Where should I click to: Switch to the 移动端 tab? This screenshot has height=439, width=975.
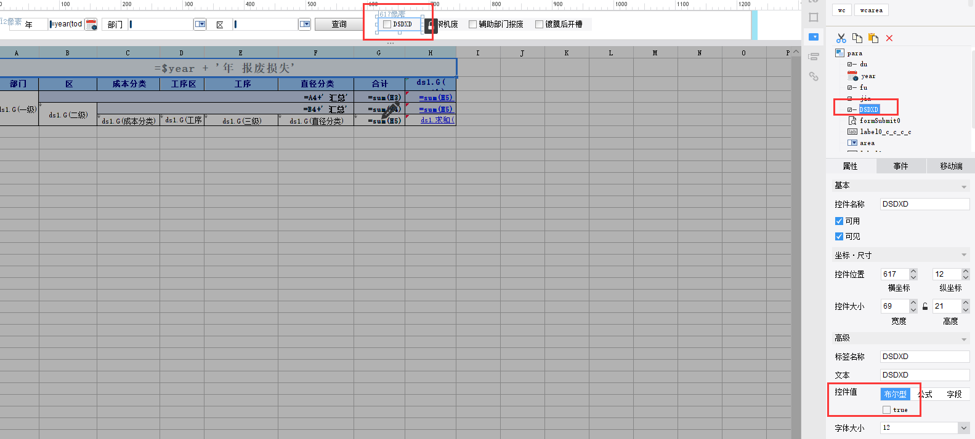951,166
